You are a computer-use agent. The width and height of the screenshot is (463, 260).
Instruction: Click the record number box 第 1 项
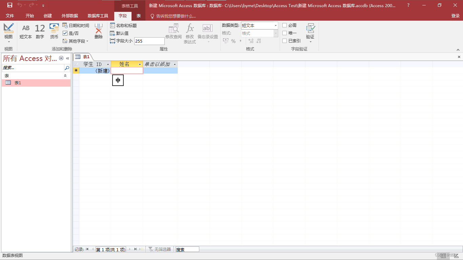[110, 249]
